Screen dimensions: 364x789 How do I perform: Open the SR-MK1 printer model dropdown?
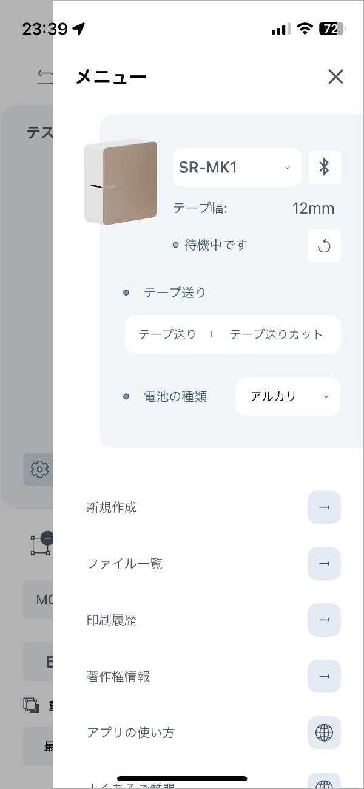pyautogui.click(x=237, y=167)
